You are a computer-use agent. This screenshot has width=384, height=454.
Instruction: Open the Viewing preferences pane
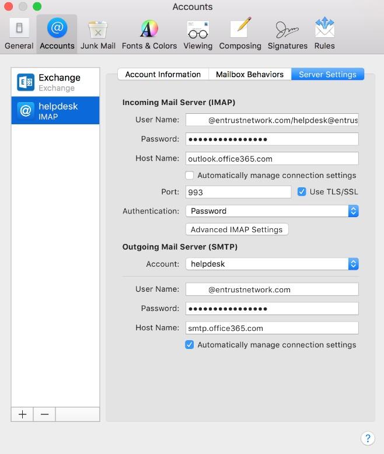point(198,34)
